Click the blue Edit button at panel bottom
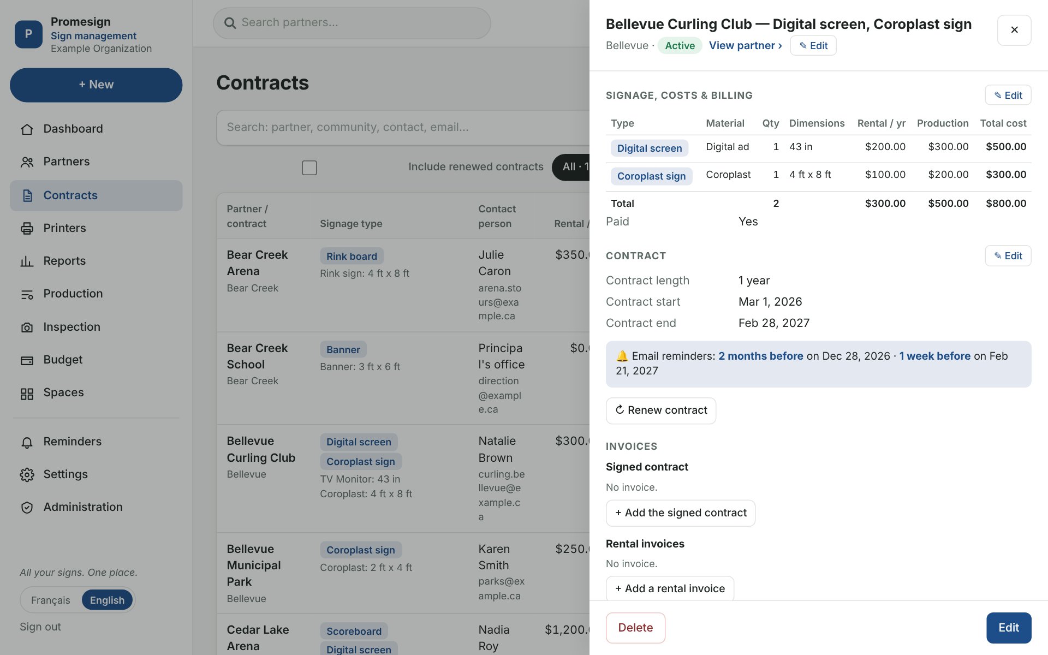 pyautogui.click(x=1009, y=628)
